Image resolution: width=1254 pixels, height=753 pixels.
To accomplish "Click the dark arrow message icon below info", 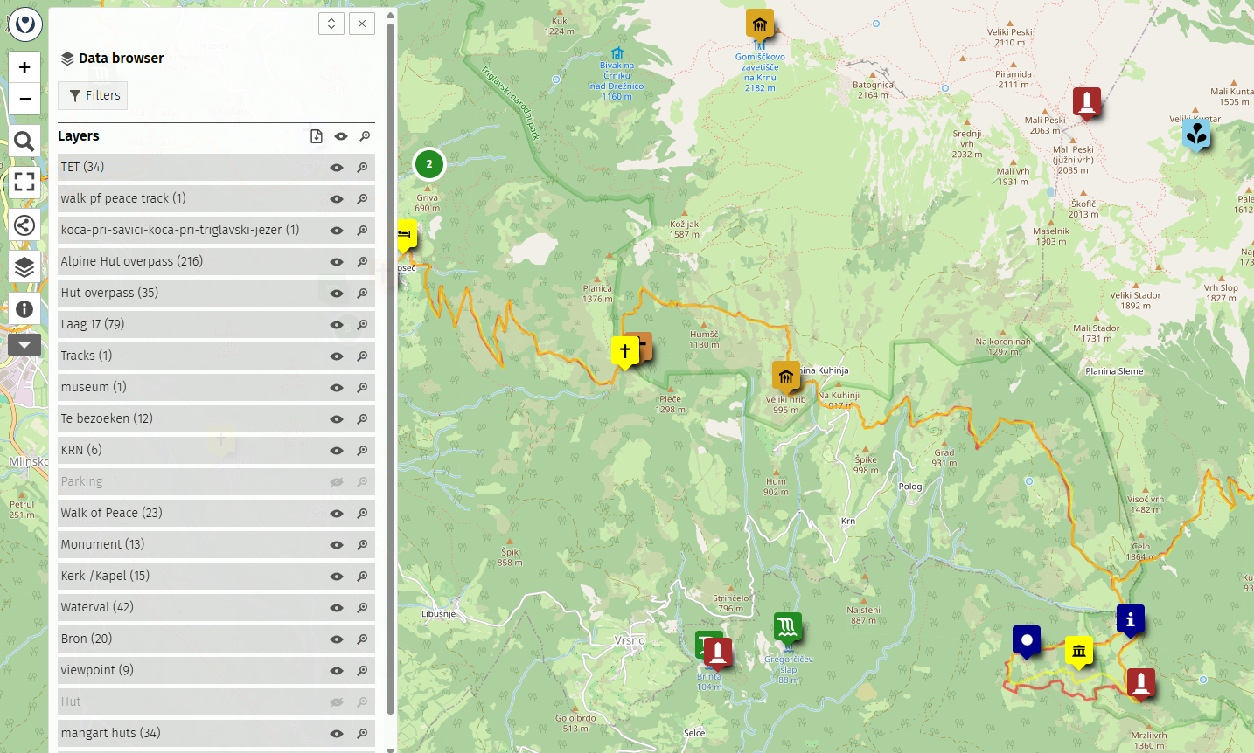I will tap(24, 344).
